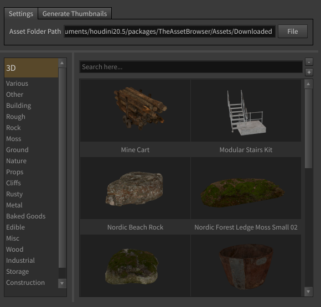Click the minus button to shrink thumbnails

point(309,61)
